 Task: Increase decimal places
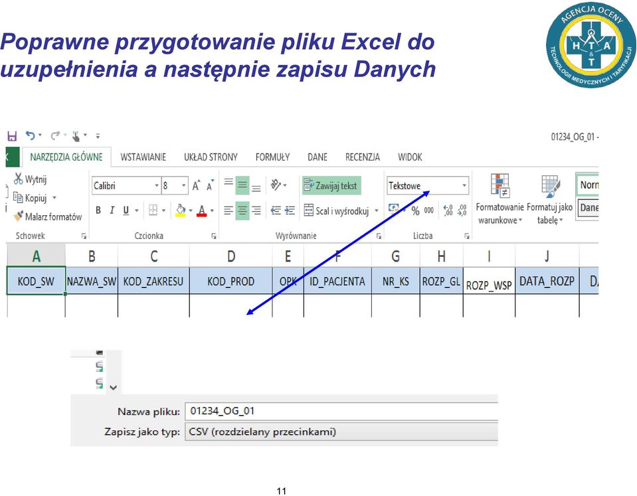point(448,210)
